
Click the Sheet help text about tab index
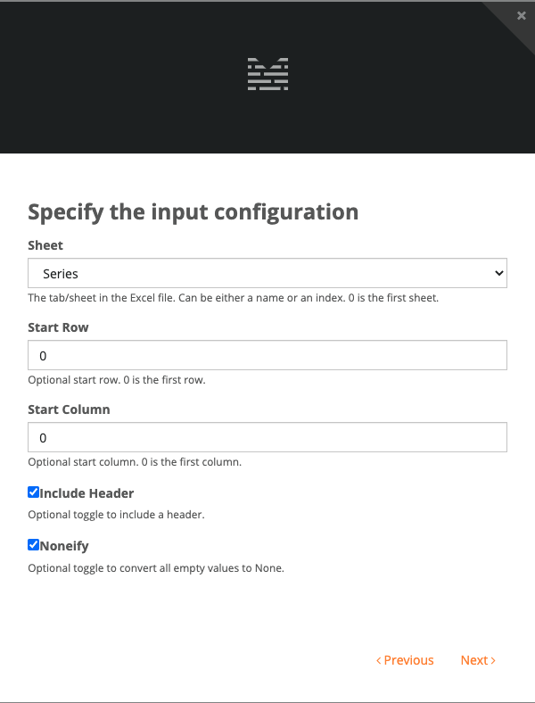pyautogui.click(x=233, y=298)
